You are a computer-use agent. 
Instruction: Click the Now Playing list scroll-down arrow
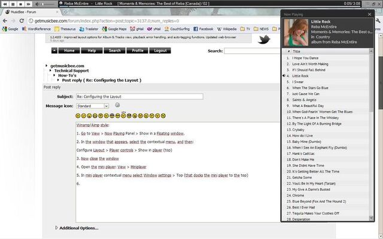point(371,218)
